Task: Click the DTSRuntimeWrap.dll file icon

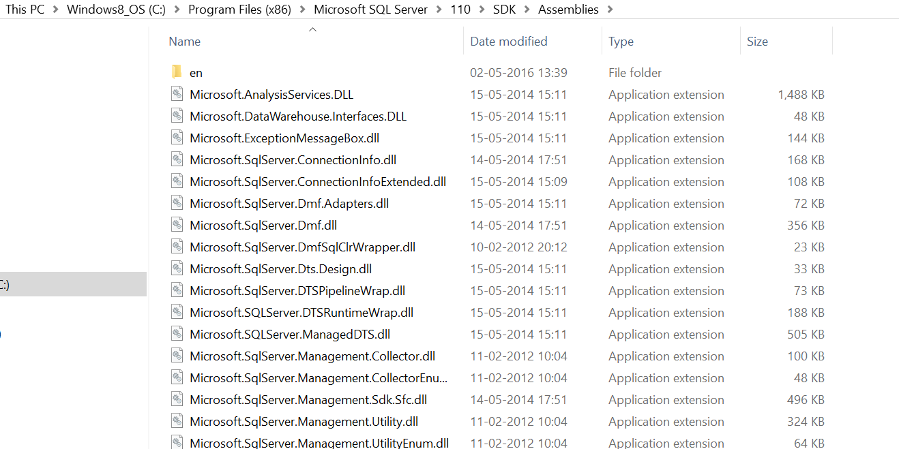Action: click(177, 312)
